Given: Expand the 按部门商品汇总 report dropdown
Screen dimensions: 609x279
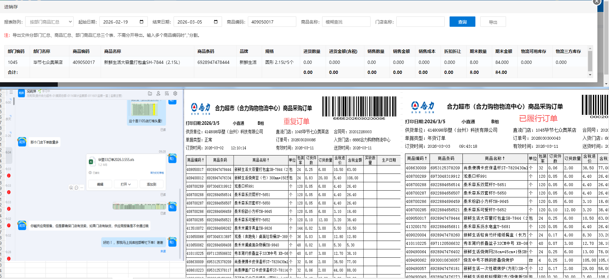Looking at the screenshot, I should coord(49,22).
